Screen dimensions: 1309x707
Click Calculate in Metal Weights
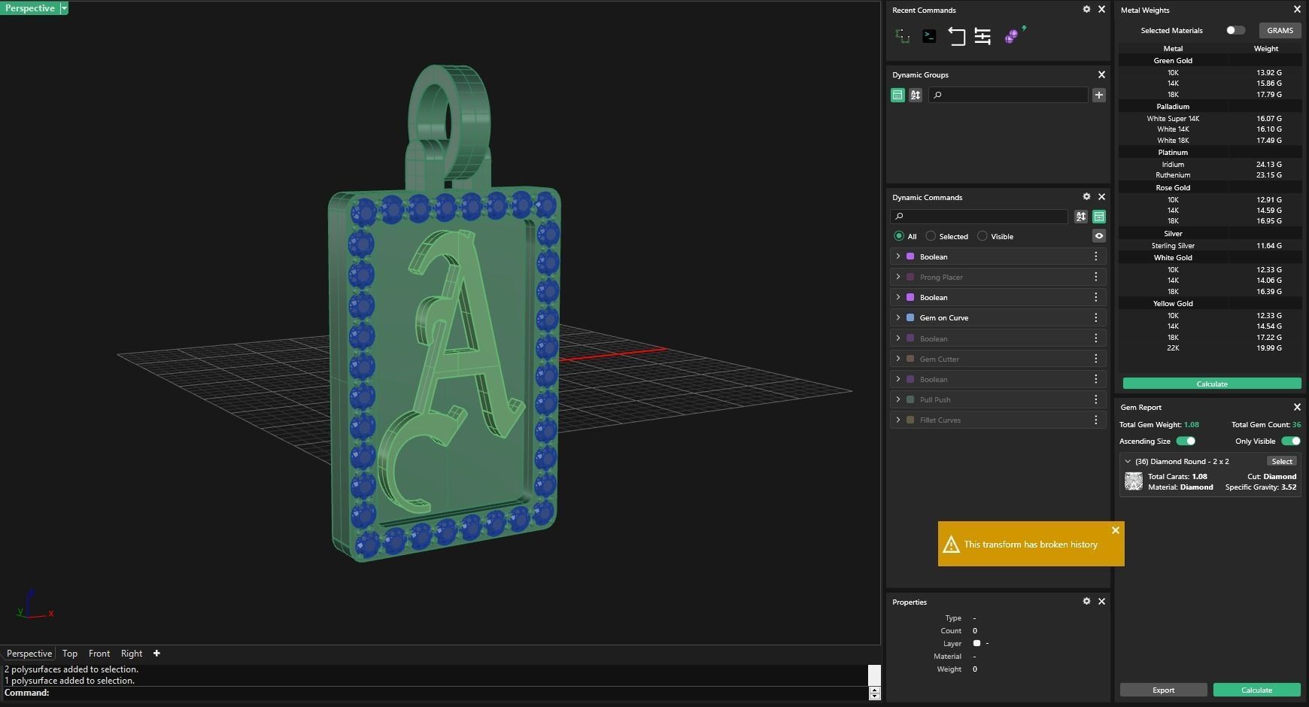[1212, 384]
